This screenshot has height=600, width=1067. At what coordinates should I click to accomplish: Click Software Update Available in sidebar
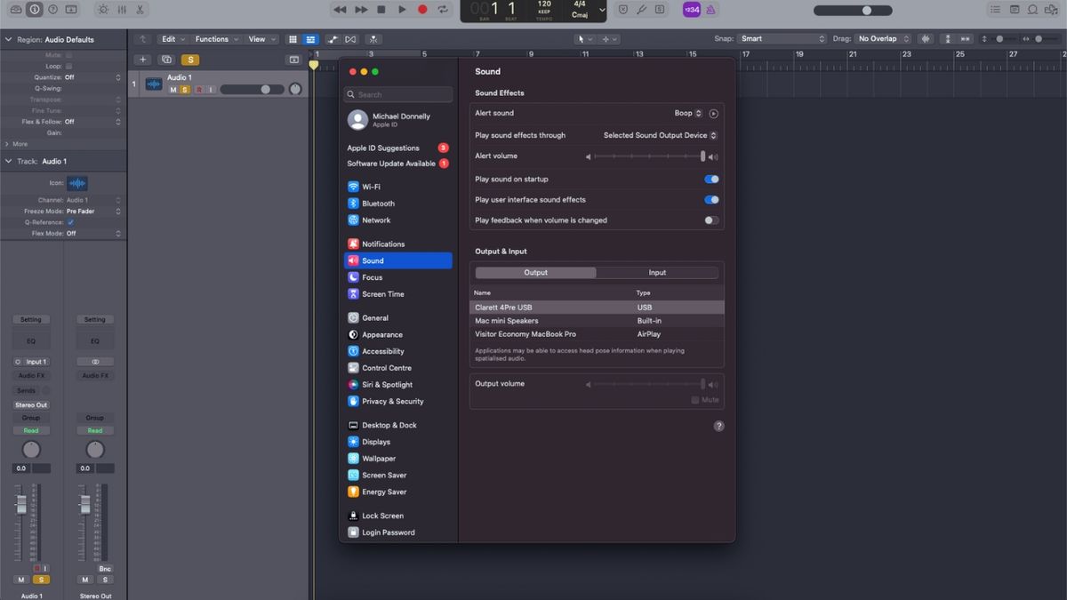pyautogui.click(x=393, y=164)
